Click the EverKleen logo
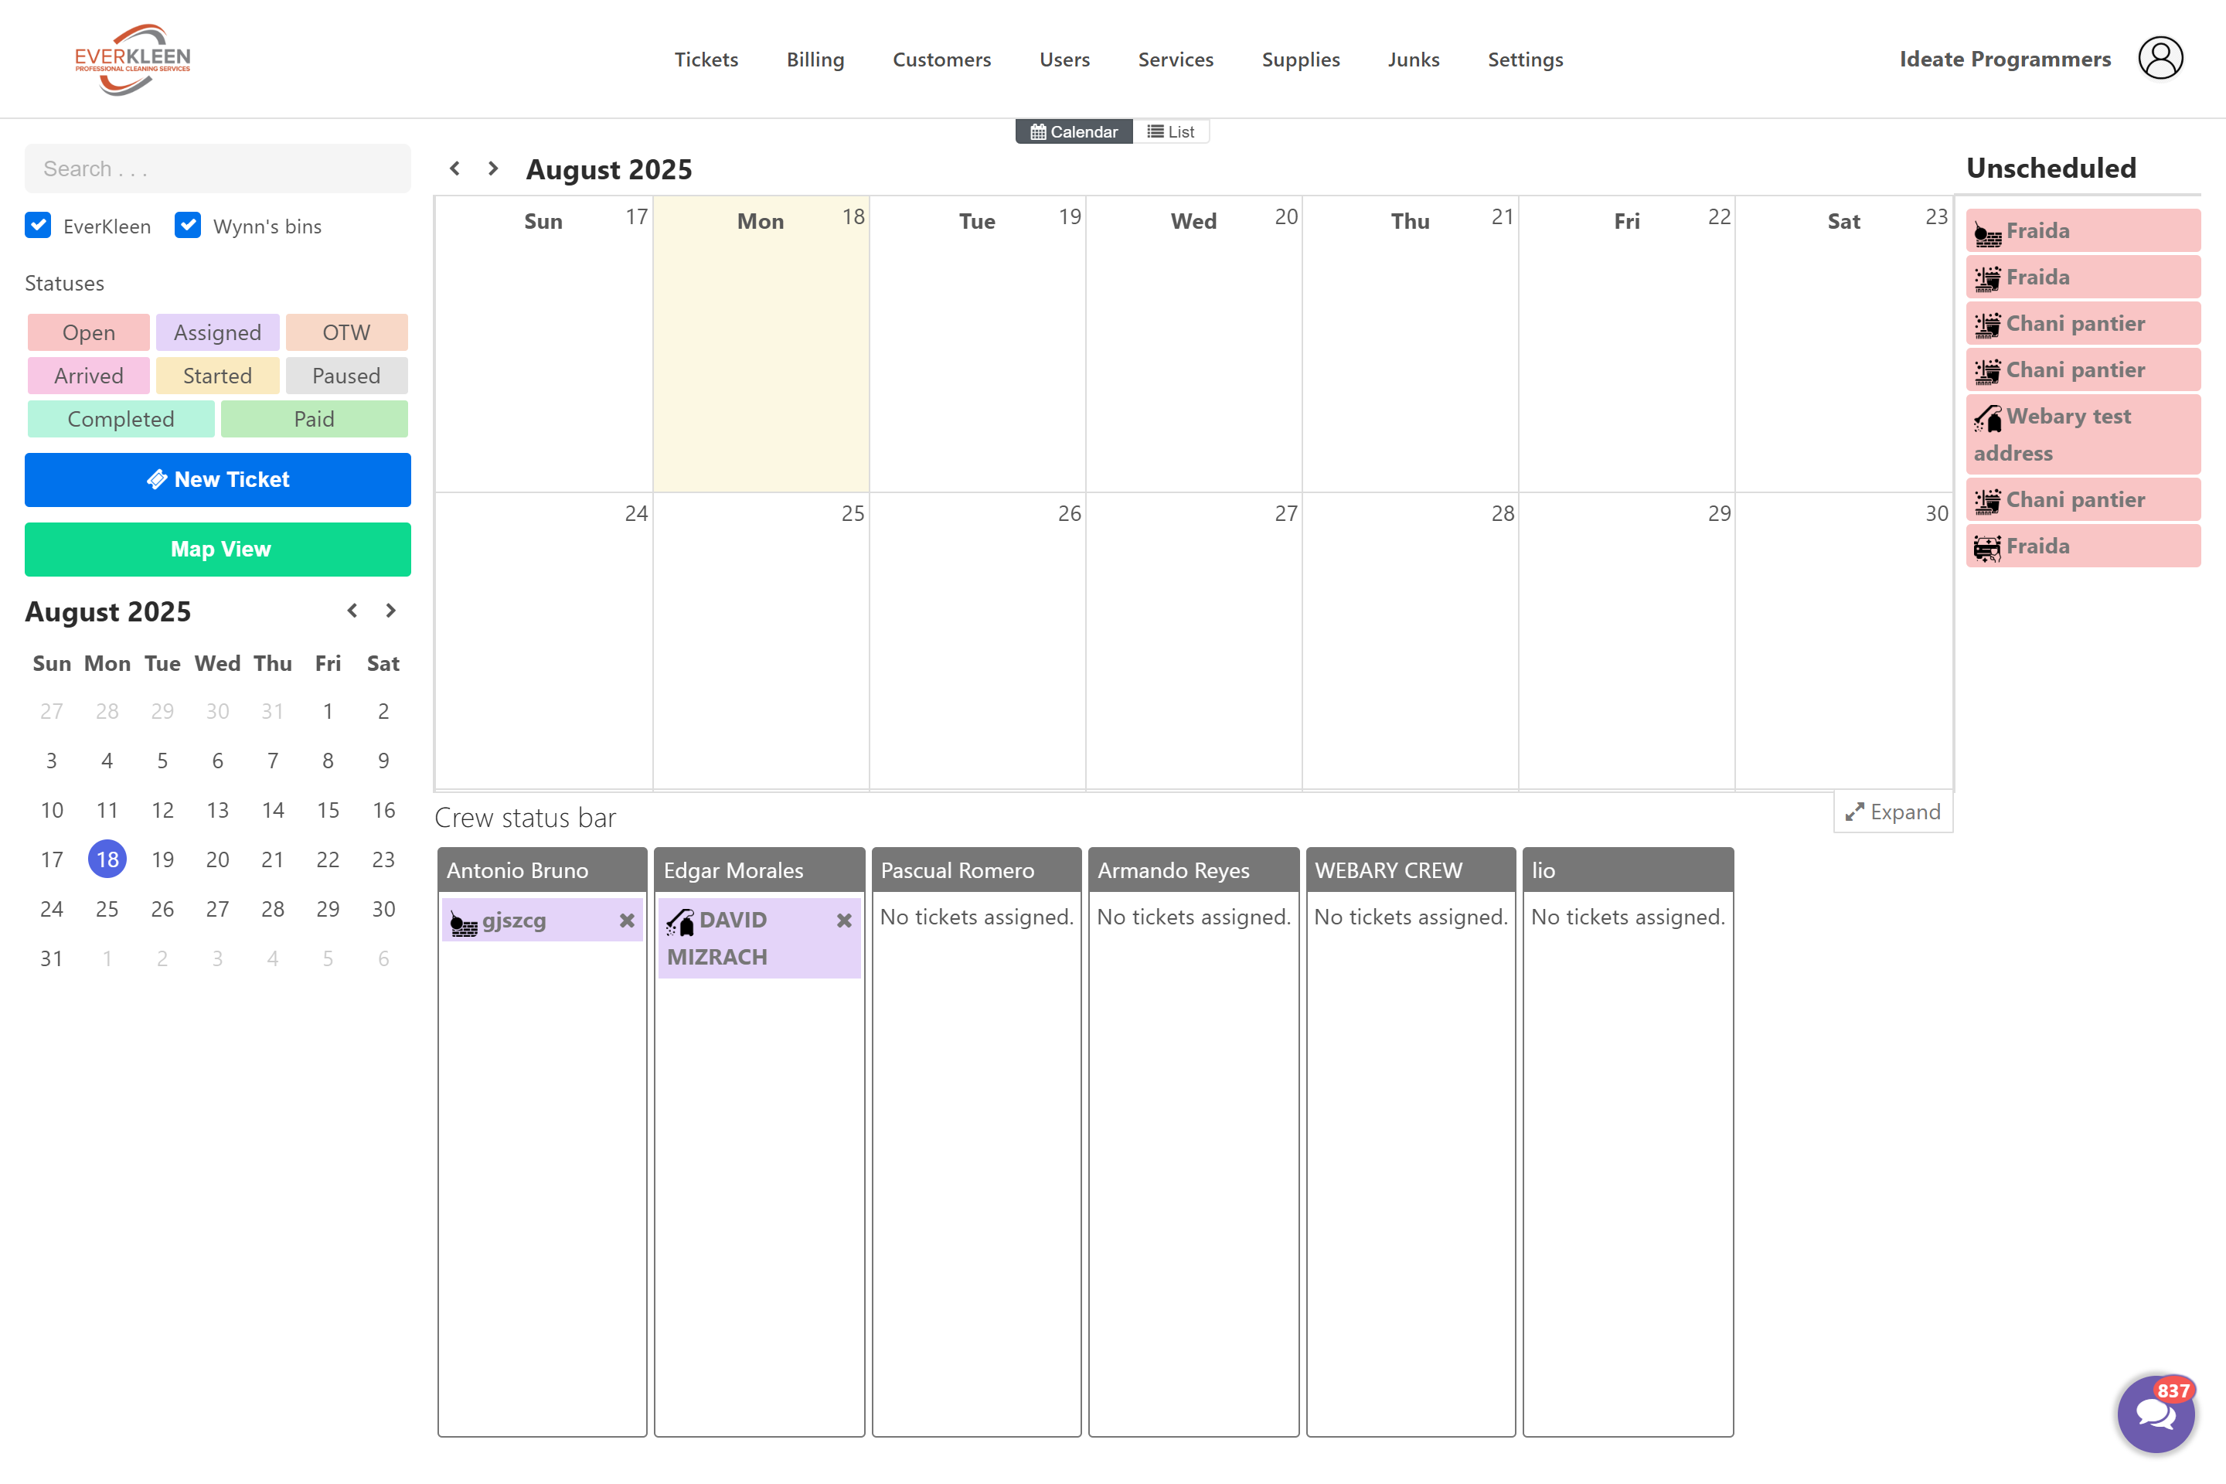The image size is (2226, 1484). click(x=132, y=60)
